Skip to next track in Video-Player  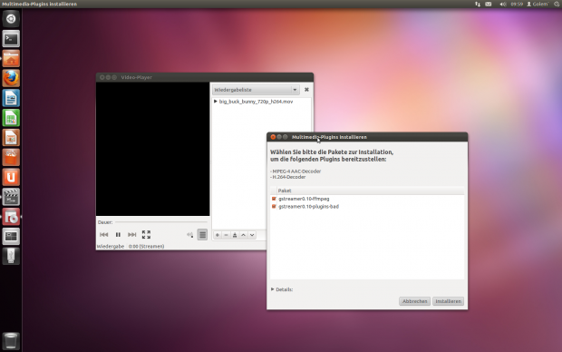[132, 235]
